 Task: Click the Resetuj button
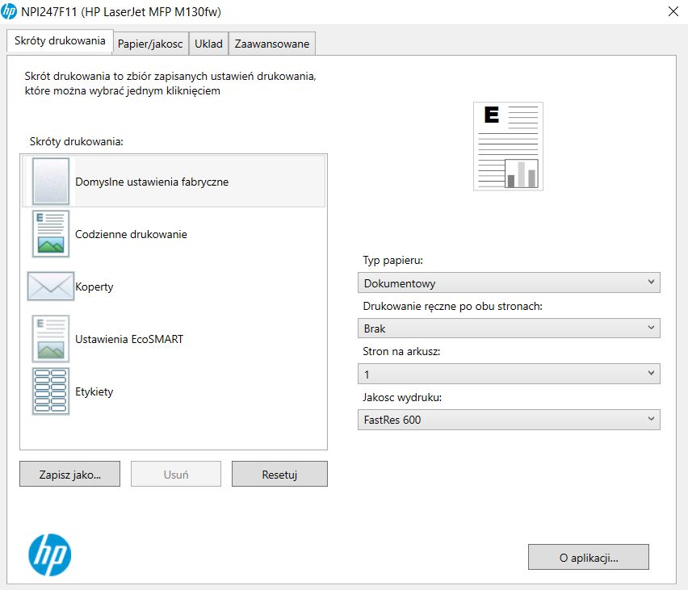pos(279,475)
